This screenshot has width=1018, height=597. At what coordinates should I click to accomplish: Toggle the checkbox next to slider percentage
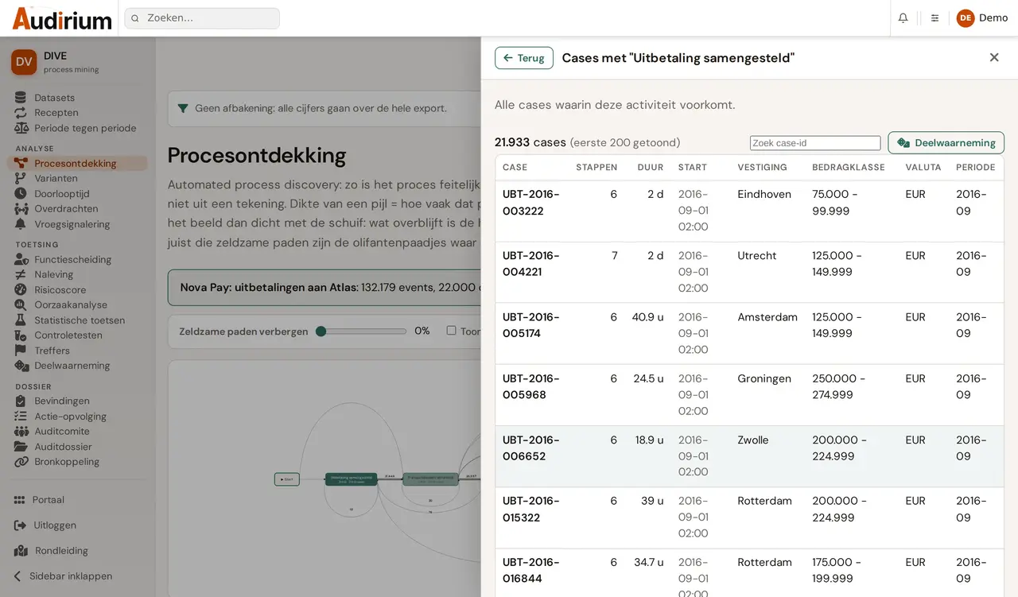(451, 331)
